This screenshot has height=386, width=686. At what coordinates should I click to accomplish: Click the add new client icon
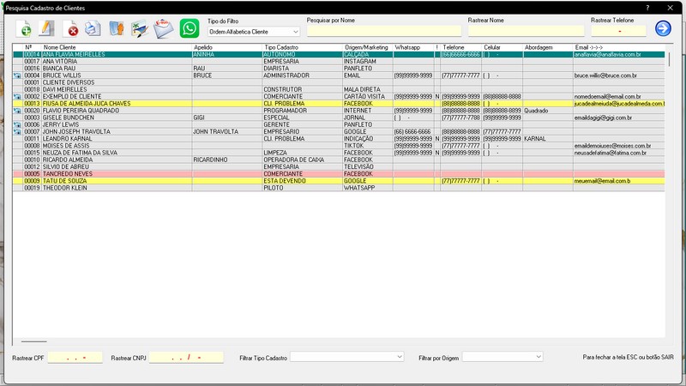click(24, 29)
